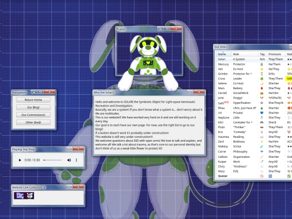Maximize the Navigation window

[41, 92]
